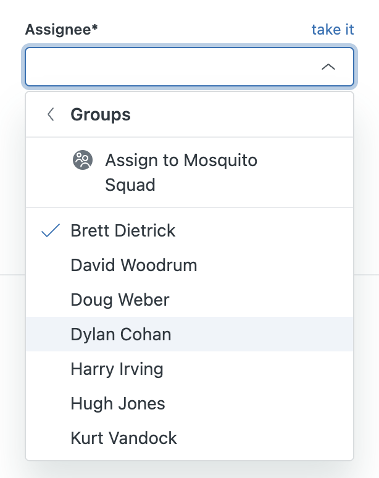379x478 pixels.
Task: Click the checkmark beside Brett Dietrick
Action: click(x=51, y=231)
